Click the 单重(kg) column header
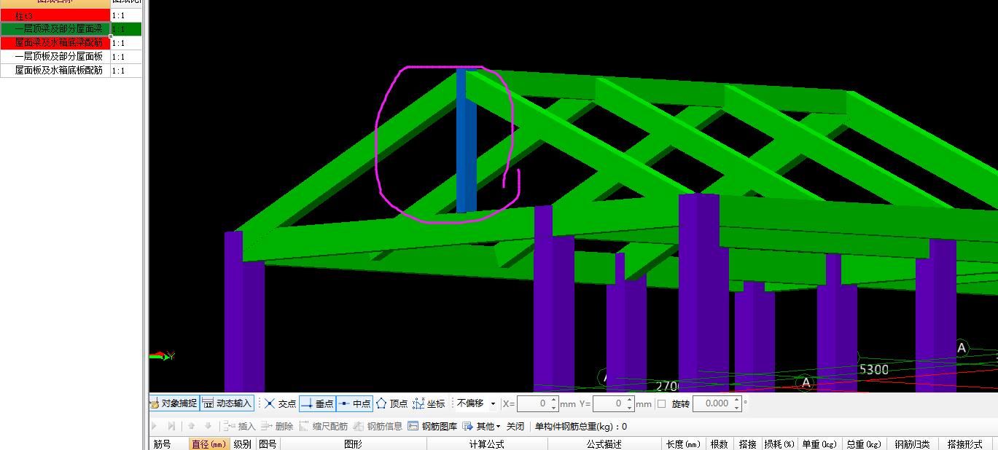Viewport: 998px width, 450px height. (x=820, y=444)
